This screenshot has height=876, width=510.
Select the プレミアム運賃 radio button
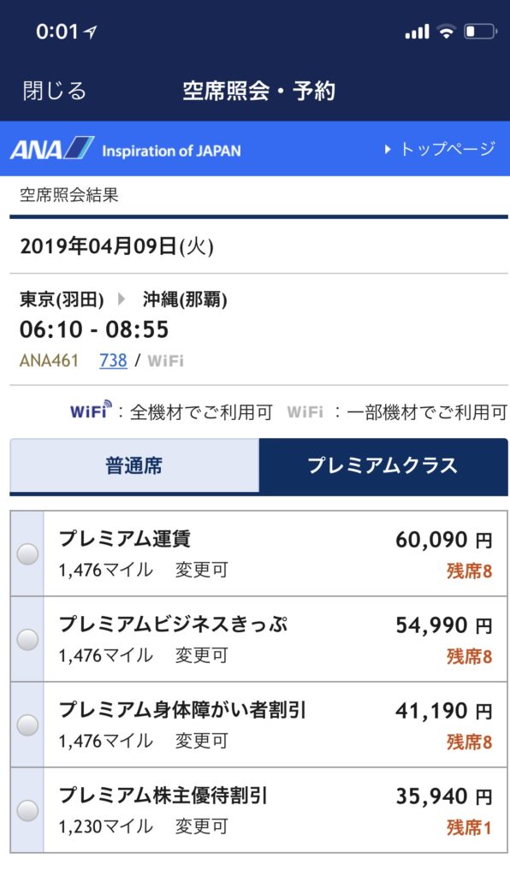(27, 553)
